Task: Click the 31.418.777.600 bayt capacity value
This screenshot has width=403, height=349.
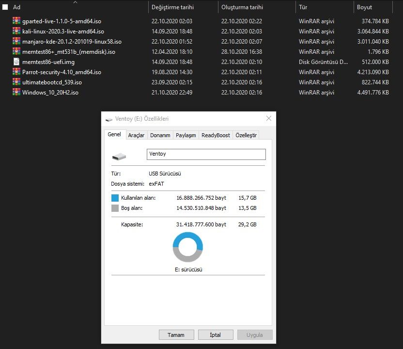Action: pos(201,224)
